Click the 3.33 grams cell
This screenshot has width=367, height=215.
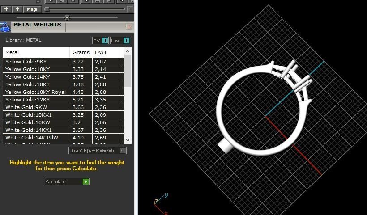[x=81, y=69]
